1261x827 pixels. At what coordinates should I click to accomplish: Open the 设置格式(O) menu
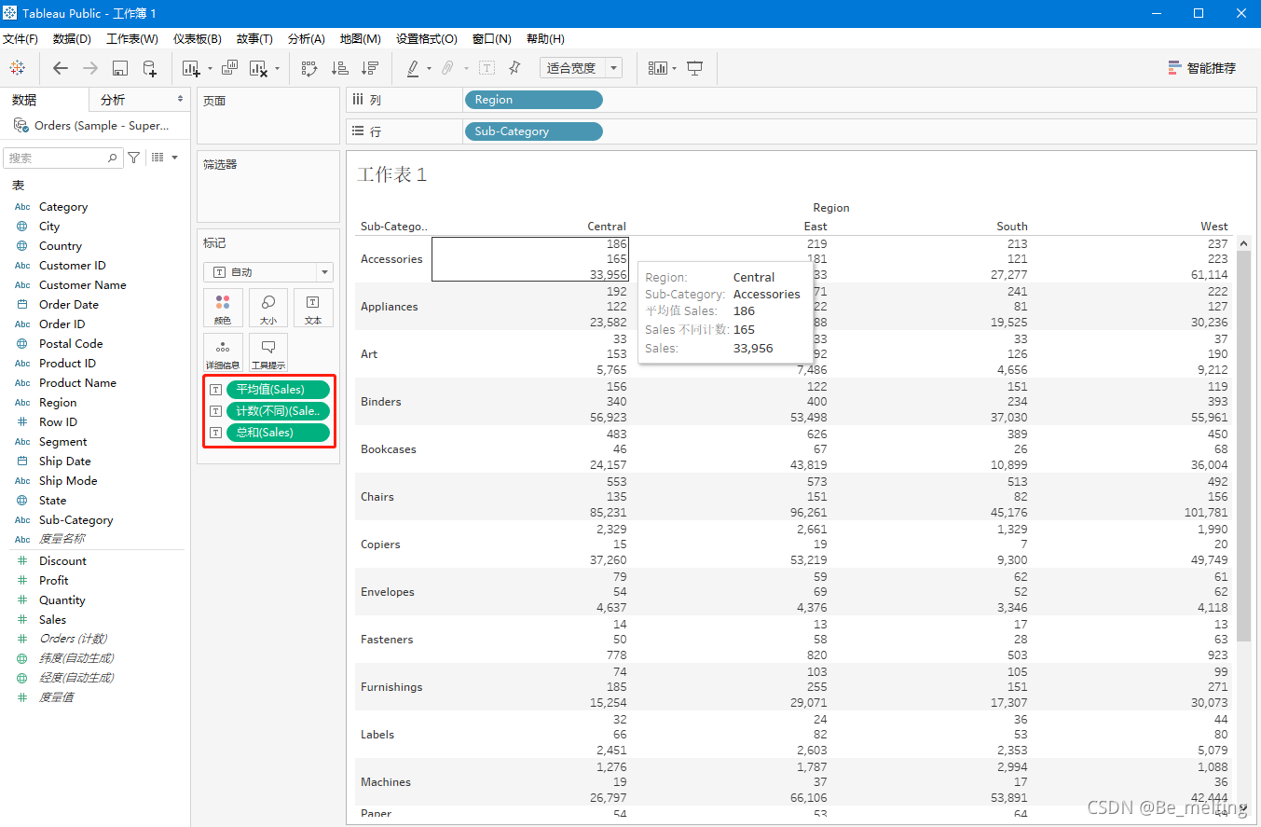tap(427, 39)
